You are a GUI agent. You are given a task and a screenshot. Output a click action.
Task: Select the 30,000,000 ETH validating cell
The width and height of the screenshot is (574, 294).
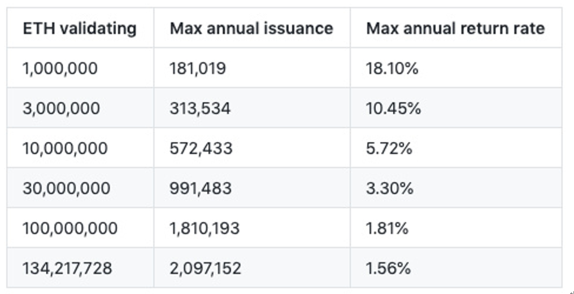point(66,188)
